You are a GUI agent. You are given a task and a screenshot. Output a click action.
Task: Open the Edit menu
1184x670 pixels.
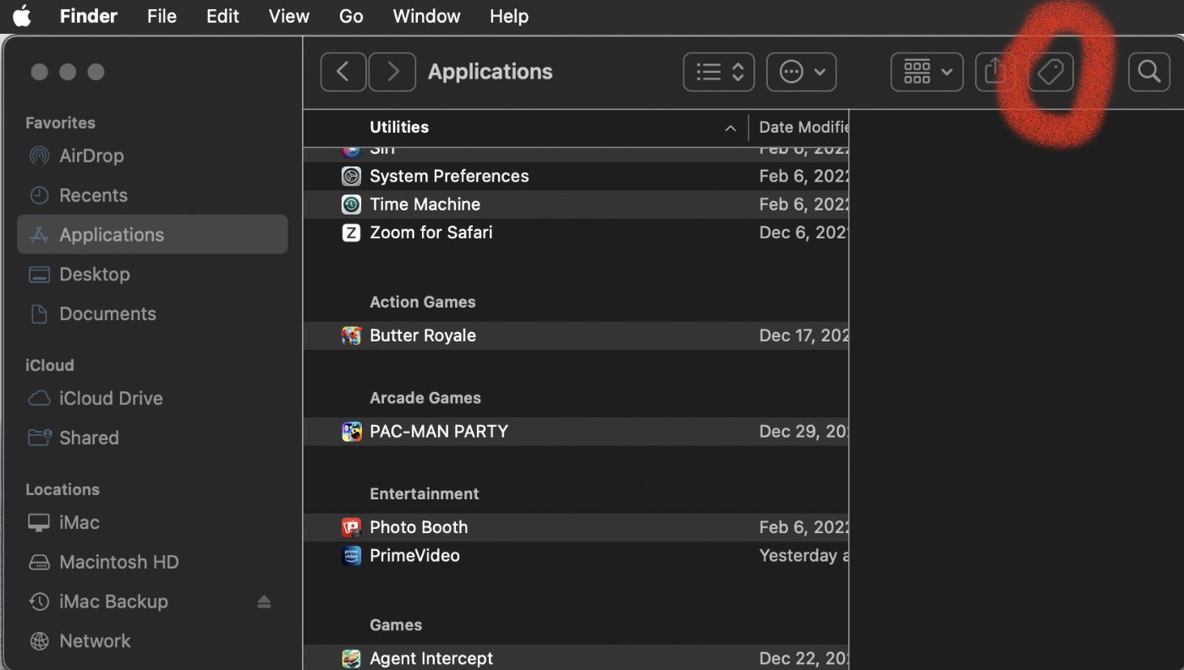pyautogui.click(x=222, y=16)
